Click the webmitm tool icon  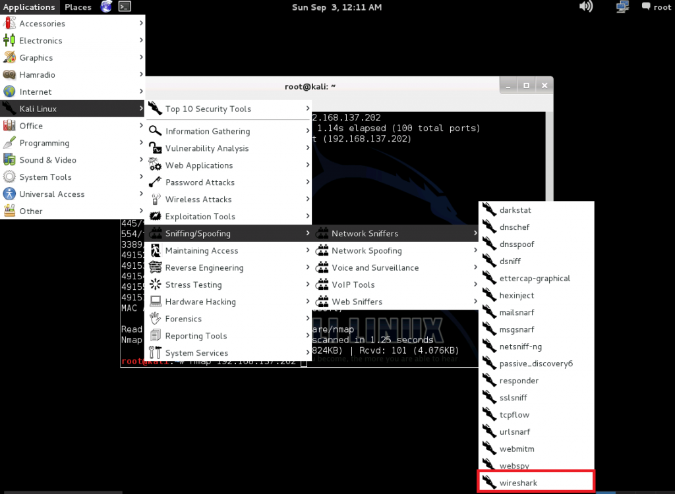pyautogui.click(x=490, y=449)
